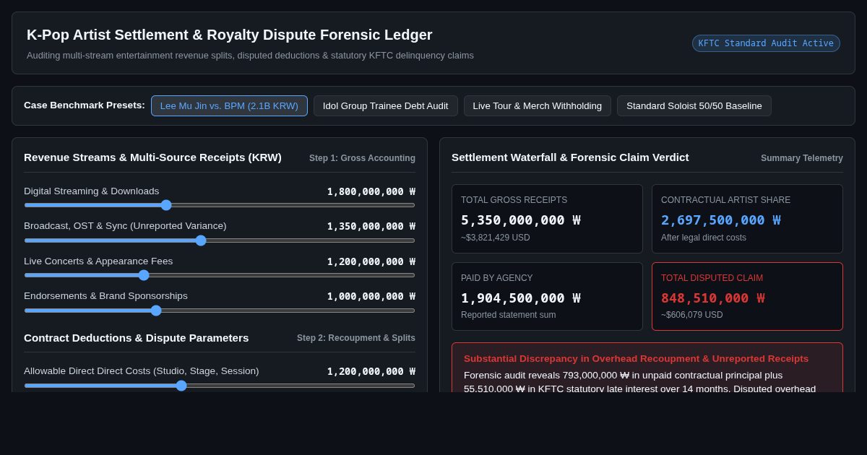Click the Total Gross Receipts card
This screenshot has width=867, height=455.
click(x=547, y=219)
